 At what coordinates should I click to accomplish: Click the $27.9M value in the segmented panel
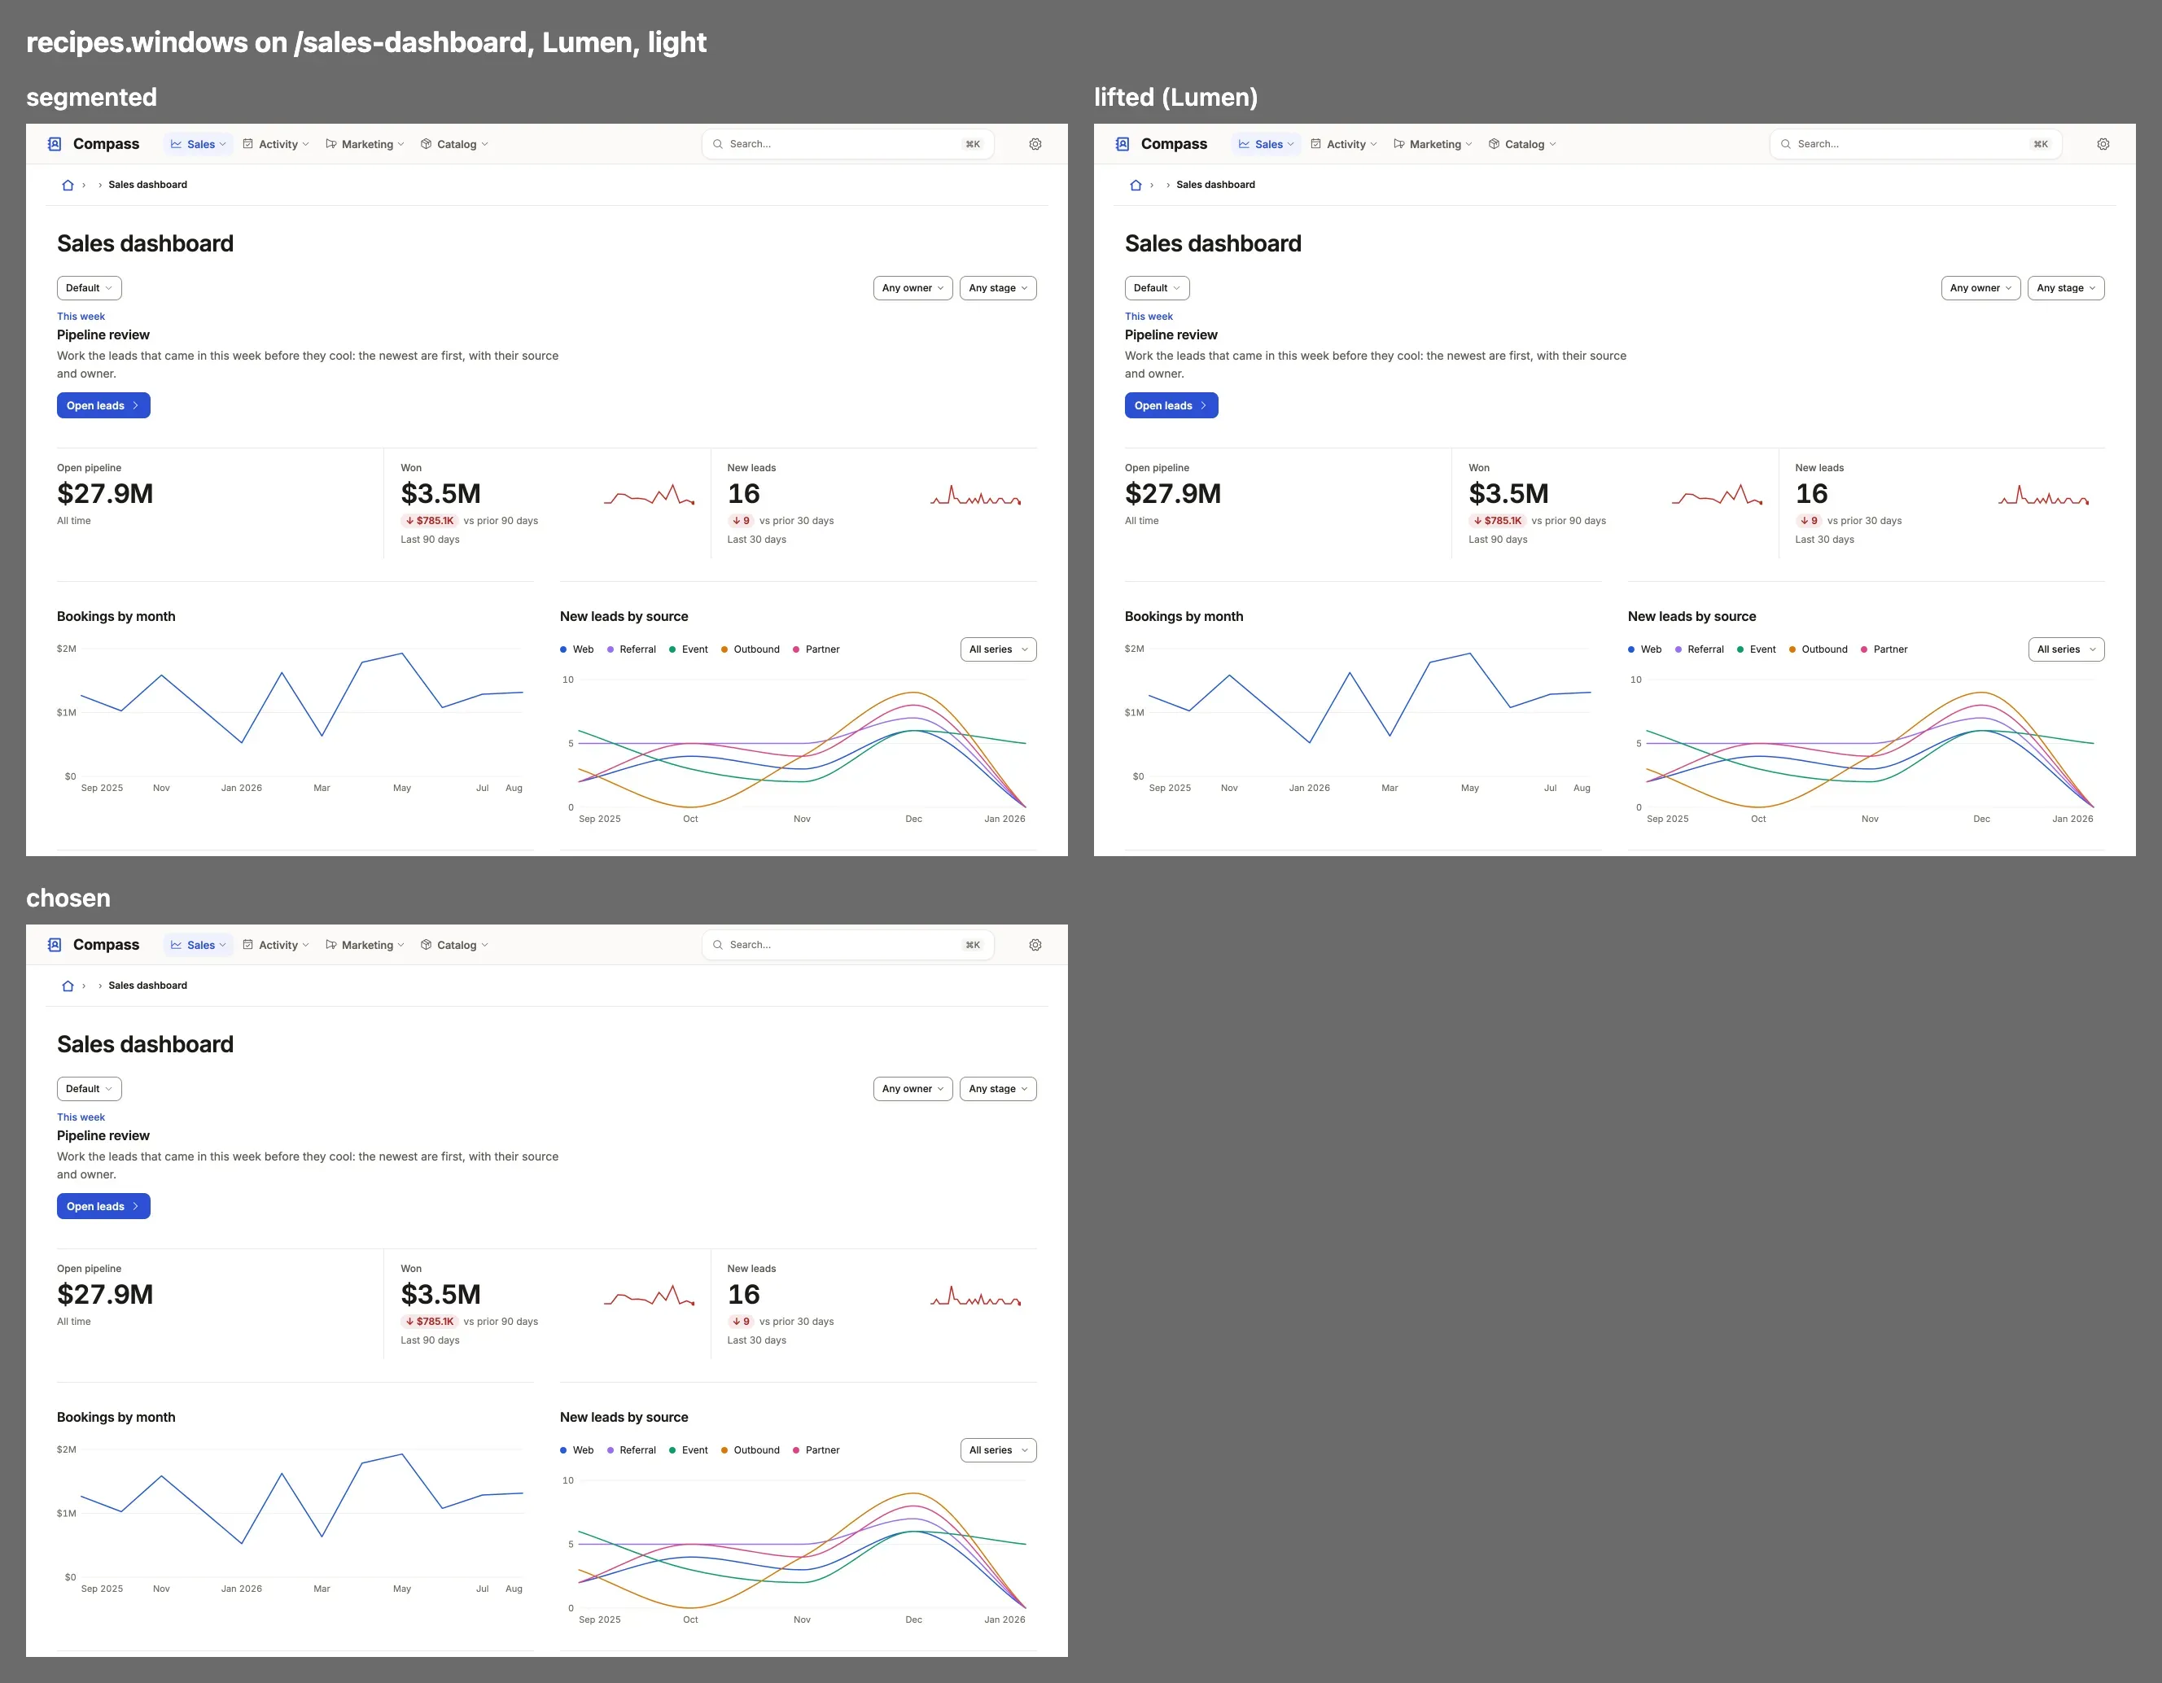(x=105, y=494)
